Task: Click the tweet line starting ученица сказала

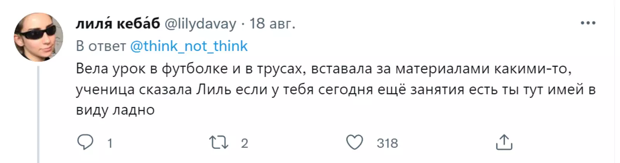Action: [335, 90]
